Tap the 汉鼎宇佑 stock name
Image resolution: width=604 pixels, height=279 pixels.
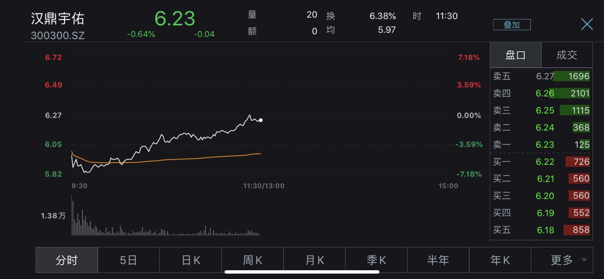pos(58,19)
